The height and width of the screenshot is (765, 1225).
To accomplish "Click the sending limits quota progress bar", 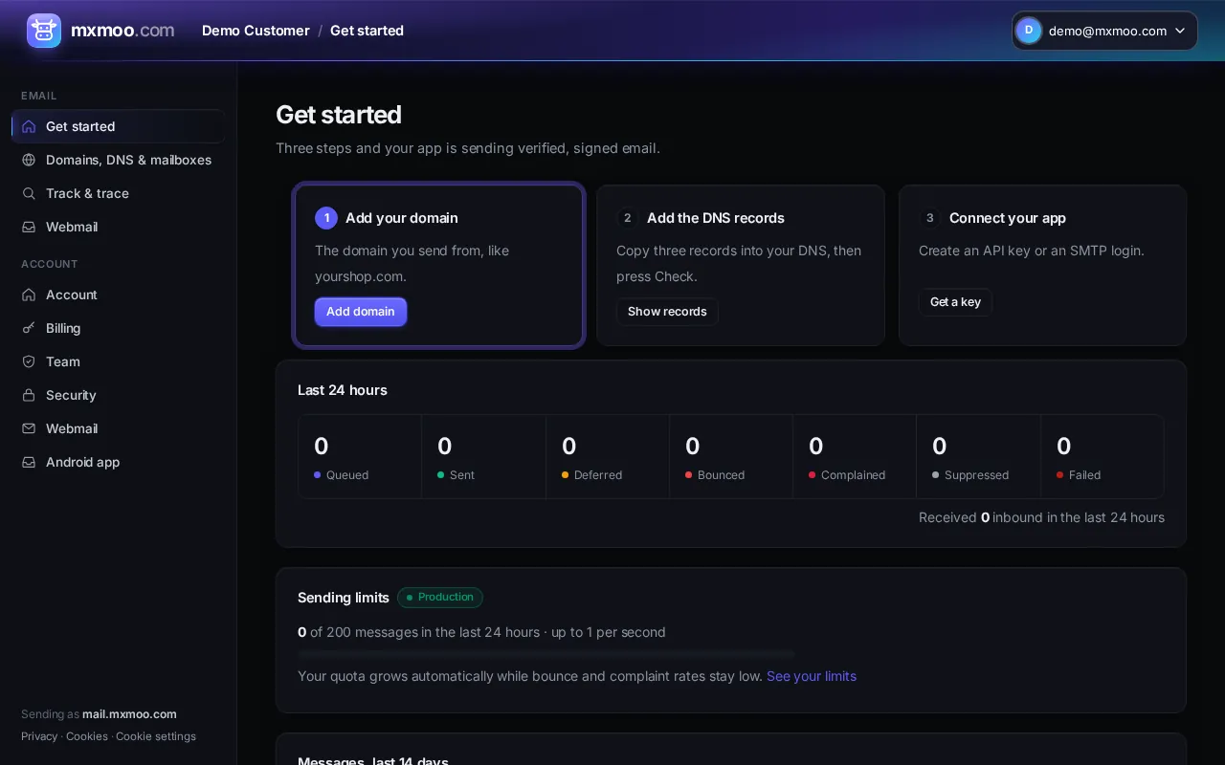I will [546, 654].
